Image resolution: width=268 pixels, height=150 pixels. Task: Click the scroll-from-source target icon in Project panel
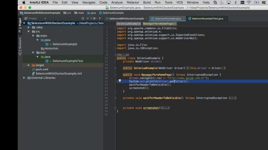[x=83, y=18]
